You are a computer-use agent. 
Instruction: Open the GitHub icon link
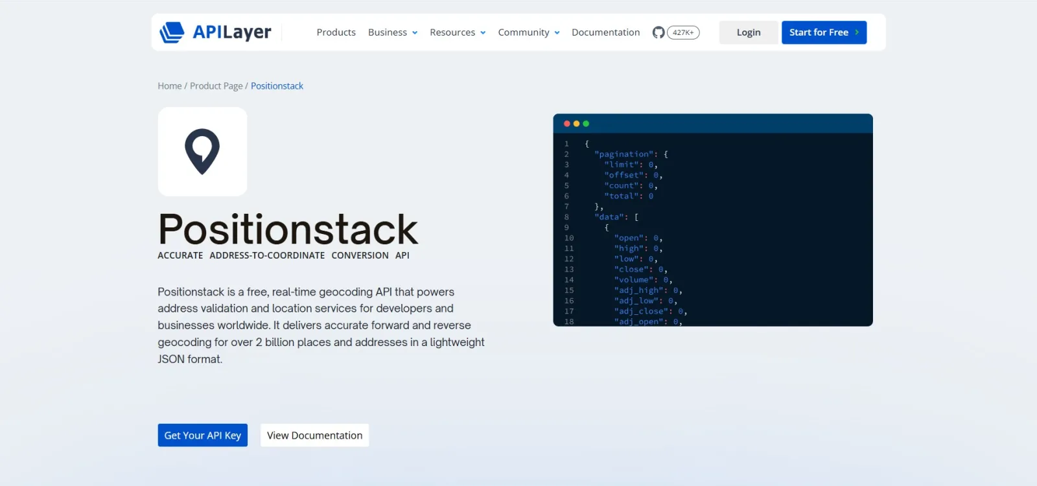[658, 32]
